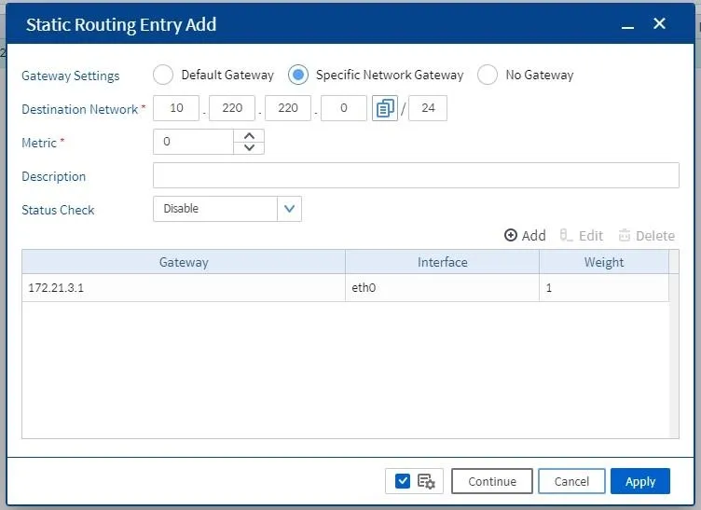Click the Continue button
701x510 pixels.
pos(492,481)
